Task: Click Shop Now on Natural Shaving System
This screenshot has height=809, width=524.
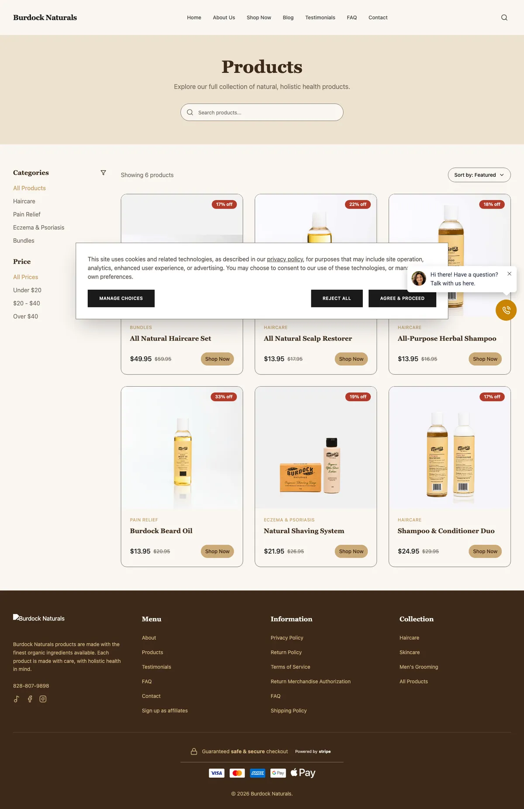Action: click(351, 551)
